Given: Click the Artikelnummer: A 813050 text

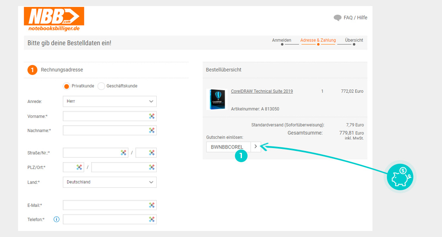Looking at the screenshot, I should (255, 109).
